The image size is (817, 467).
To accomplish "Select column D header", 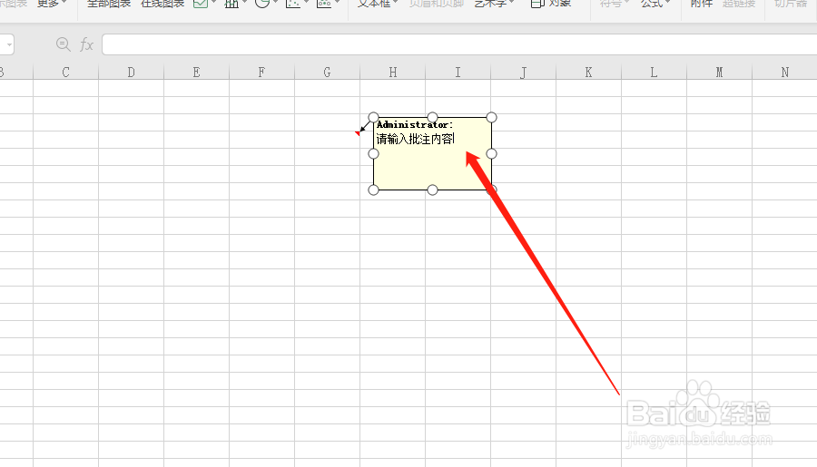I will [132, 73].
